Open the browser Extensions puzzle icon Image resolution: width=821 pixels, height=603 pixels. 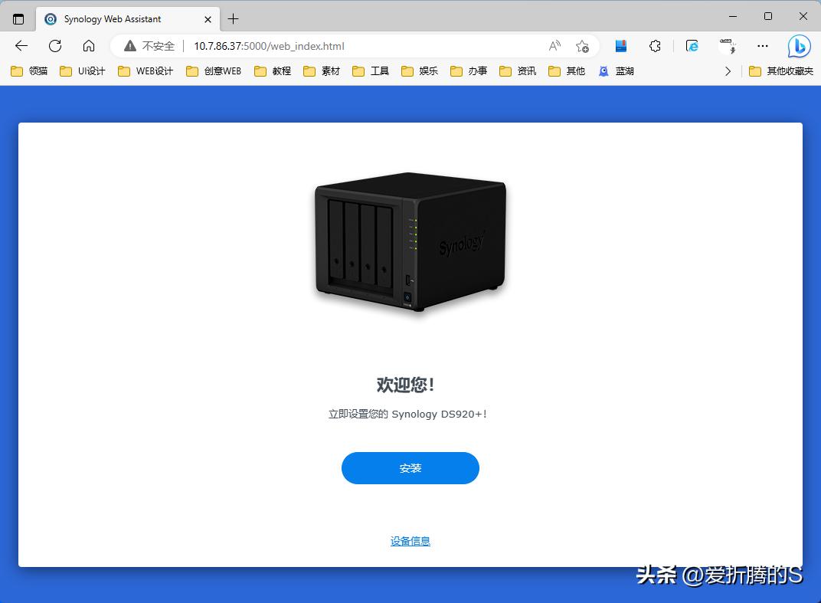pyautogui.click(x=655, y=46)
